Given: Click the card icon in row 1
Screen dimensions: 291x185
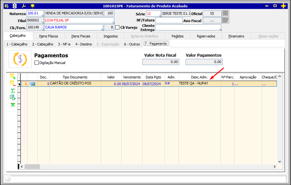Looking at the screenshot, I should pos(32,84).
